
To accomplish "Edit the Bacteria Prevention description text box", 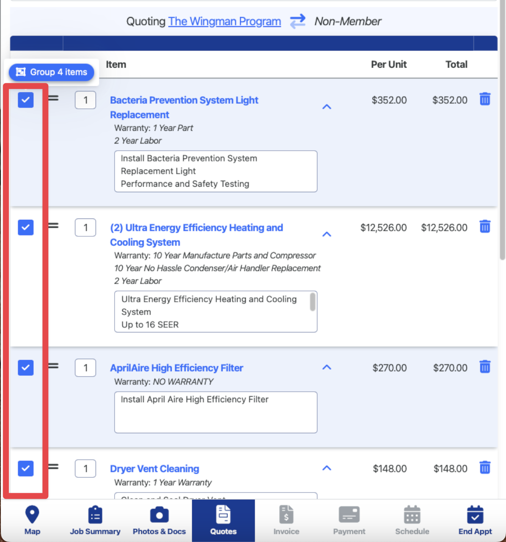I will [216, 171].
